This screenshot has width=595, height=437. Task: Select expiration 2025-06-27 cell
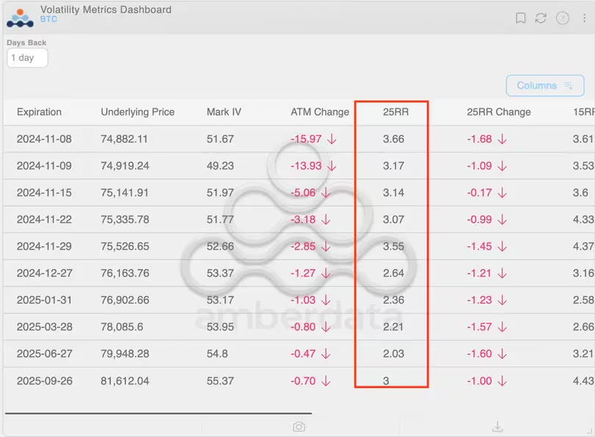[x=45, y=354]
